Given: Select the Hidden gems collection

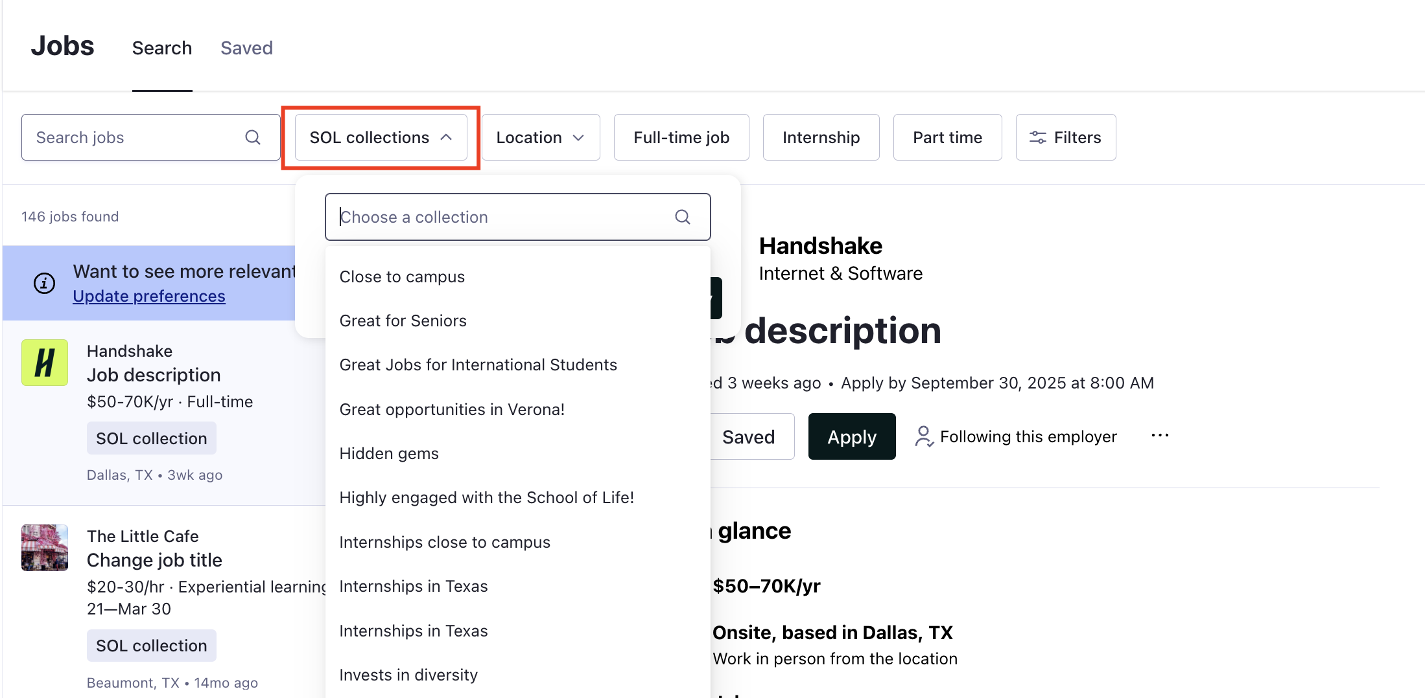Looking at the screenshot, I should (517, 453).
